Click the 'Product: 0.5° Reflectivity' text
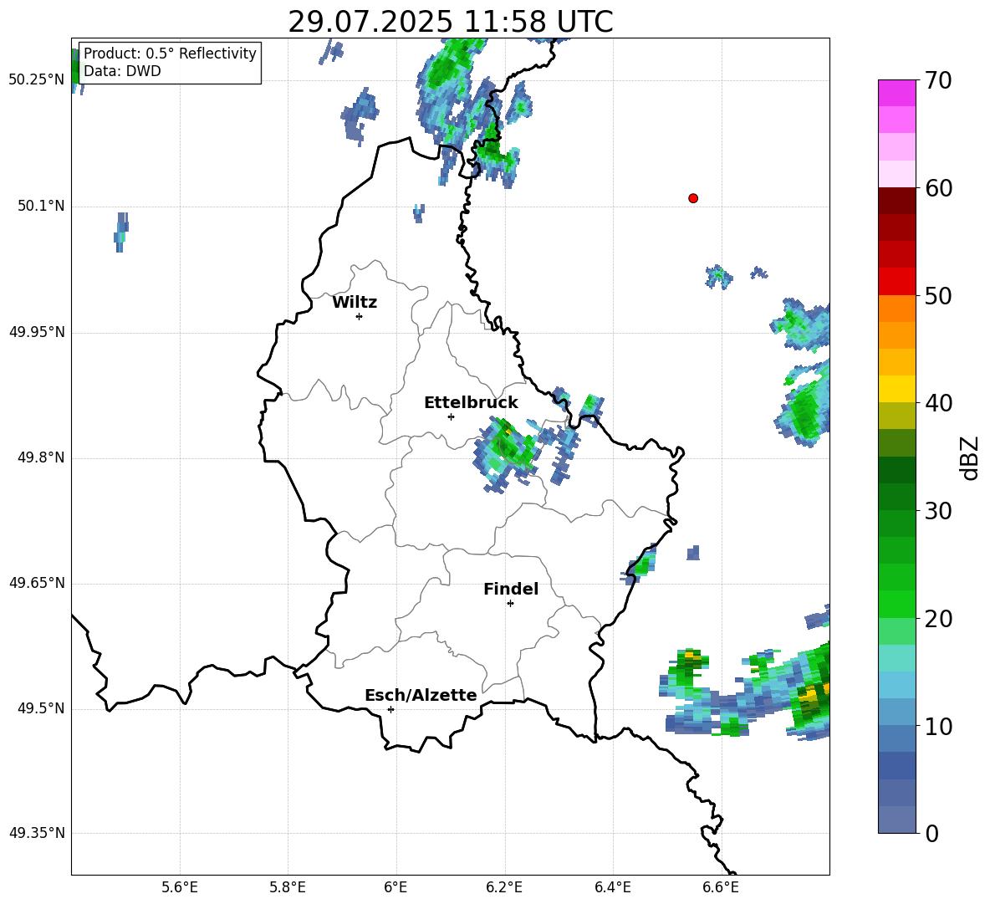Viewport: 990px width, 904px height. coord(170,53)
